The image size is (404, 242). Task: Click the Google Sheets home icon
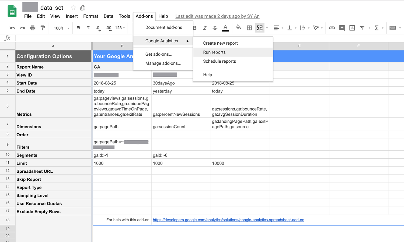[x=12, y=11]
